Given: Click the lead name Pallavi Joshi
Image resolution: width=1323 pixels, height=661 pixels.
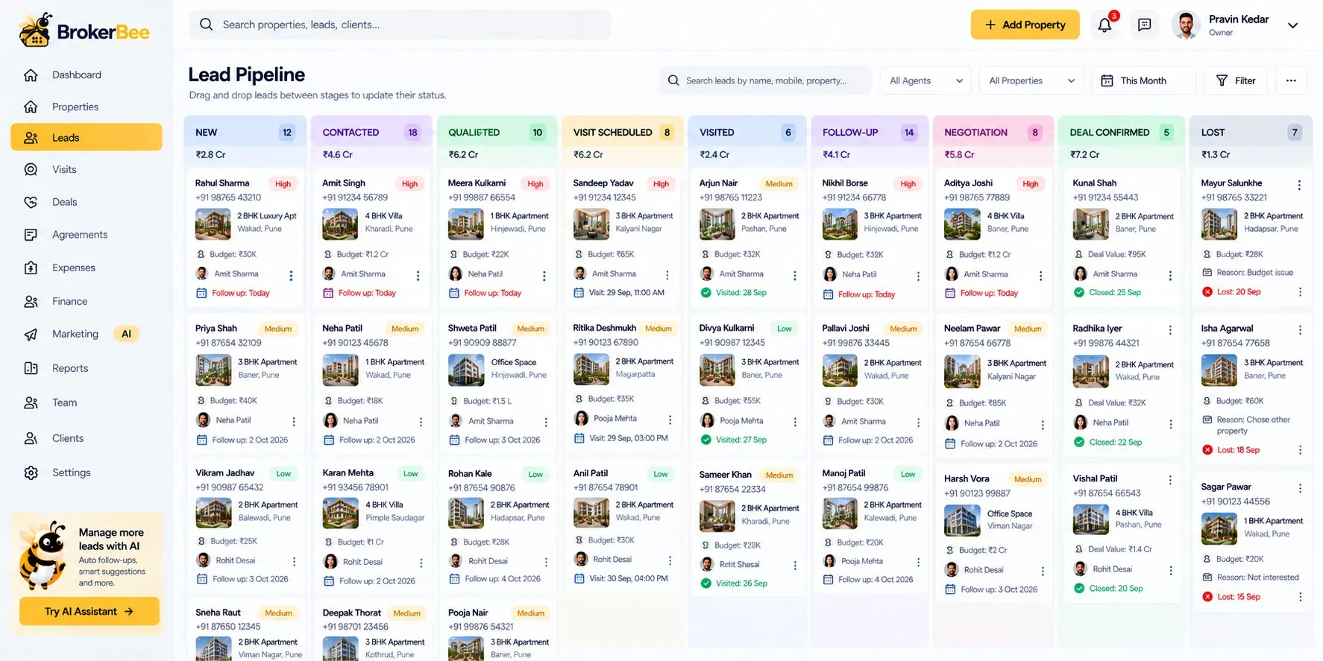Looking at the screenshot, I should tap(846, 328).
